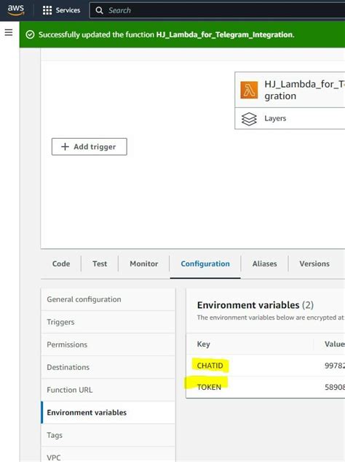Click the Key column header
This screenshot has height=462, width=345.
point(203,344)
